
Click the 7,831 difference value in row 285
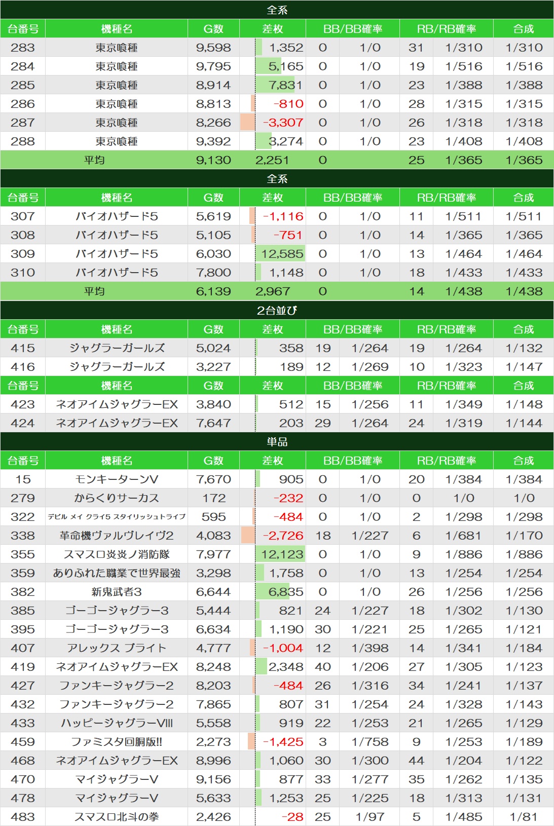pyautogui.click(x=286, y=85)
